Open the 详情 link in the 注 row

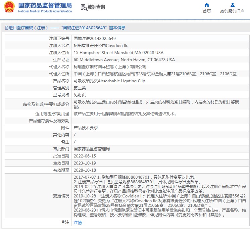point(78,222)
